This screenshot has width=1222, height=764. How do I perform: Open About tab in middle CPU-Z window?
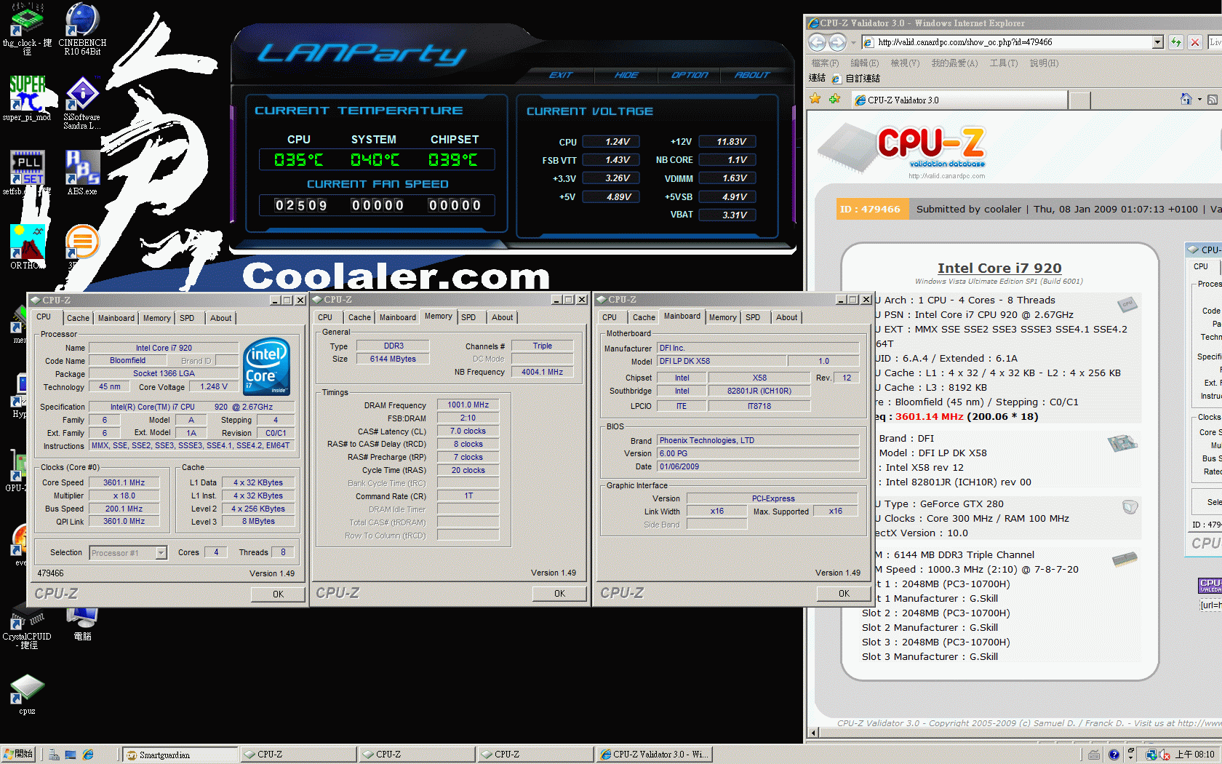(502, 317)
